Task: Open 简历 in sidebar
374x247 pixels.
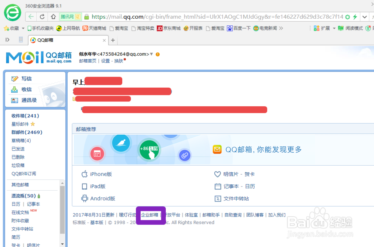Action: tap(16, 237)
